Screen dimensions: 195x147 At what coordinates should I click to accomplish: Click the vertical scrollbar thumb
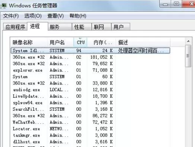(x=188, y=56)
